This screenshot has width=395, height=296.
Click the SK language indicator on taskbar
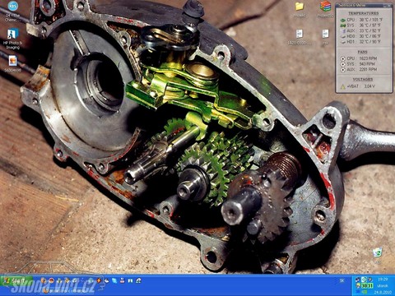click(342, 280)
